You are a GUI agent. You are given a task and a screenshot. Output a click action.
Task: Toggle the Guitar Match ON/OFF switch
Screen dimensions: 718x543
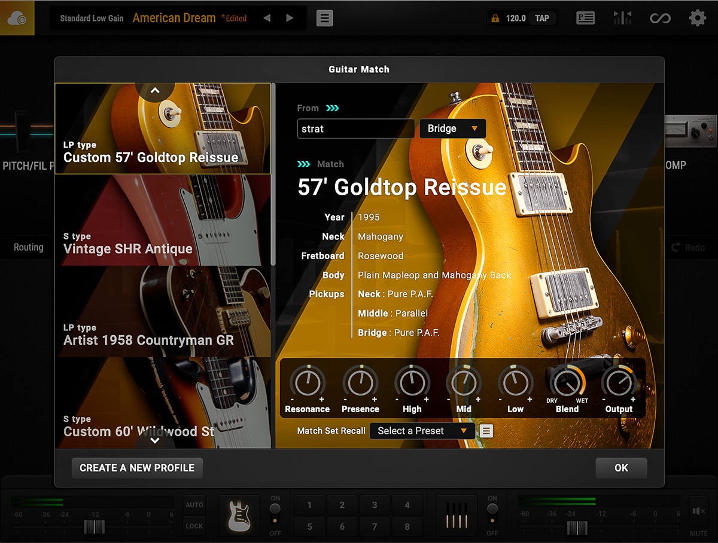click(275, 516)
